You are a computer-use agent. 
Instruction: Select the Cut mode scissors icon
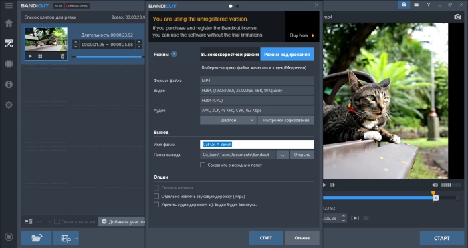tap(9, 43)
